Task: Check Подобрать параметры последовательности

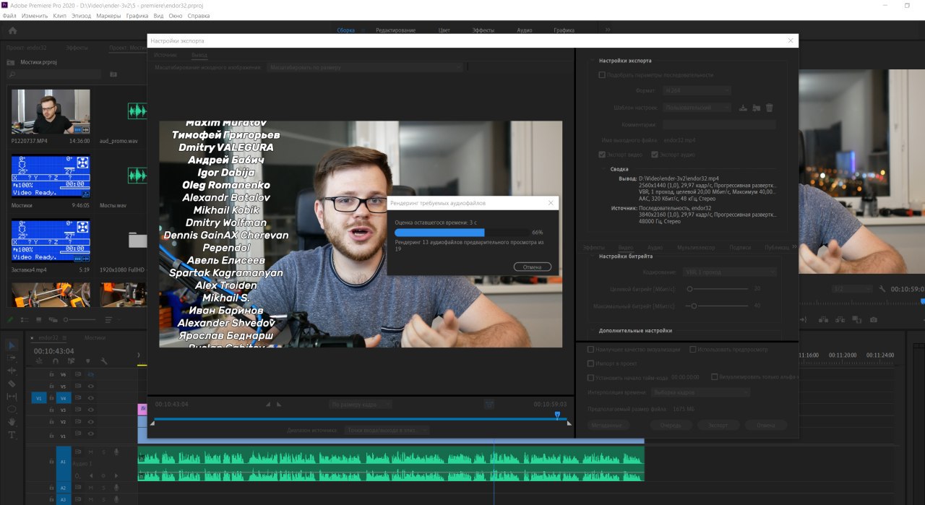Action: click(x=602, y=75)
